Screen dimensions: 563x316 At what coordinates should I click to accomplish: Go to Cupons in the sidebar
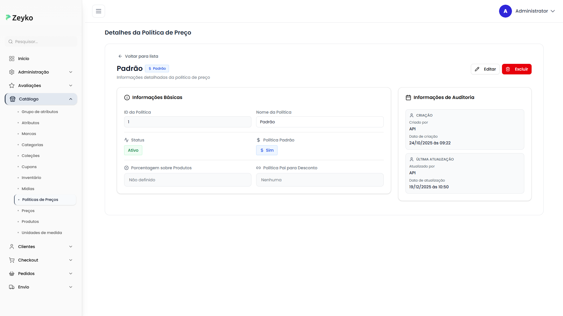click(29, 167)
